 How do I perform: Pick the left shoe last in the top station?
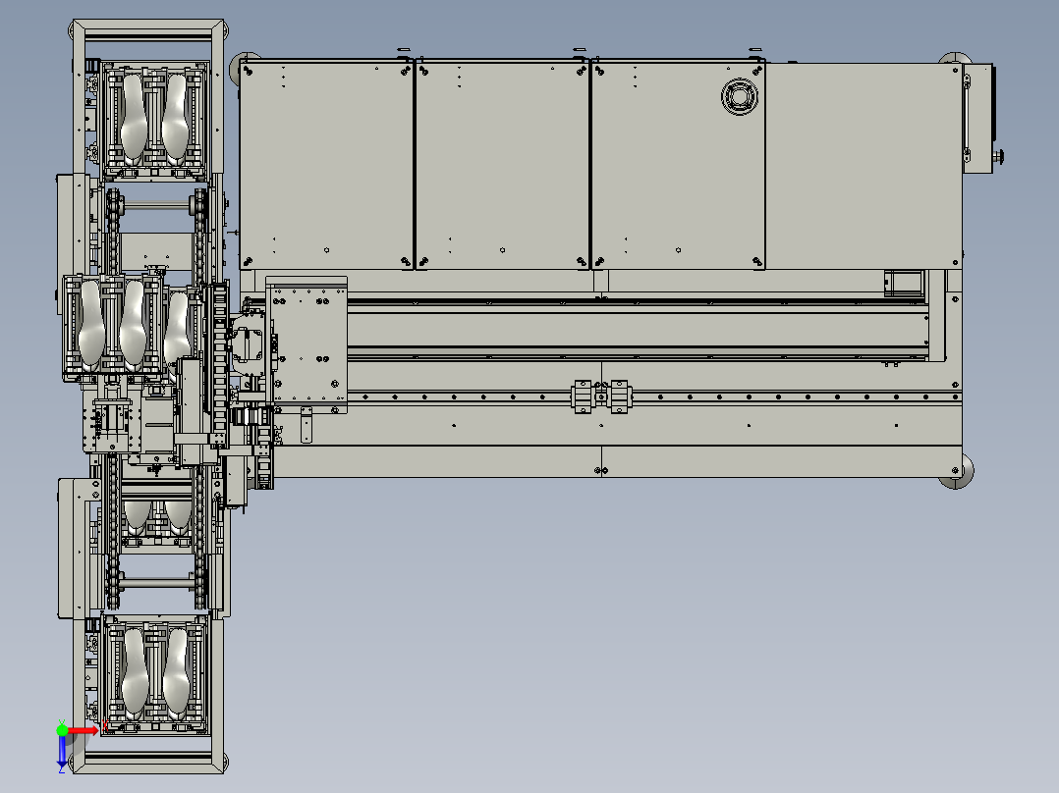click(x=133, y=118)
